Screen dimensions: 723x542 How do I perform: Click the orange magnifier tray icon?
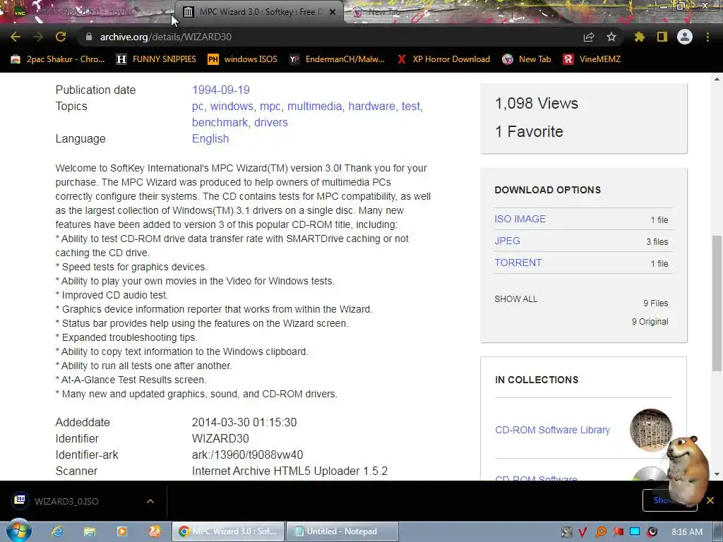click(x=600, y=532)
